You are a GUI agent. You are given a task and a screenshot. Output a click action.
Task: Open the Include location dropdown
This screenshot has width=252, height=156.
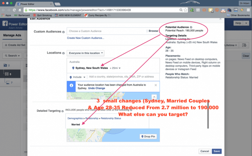pos(77,77)
